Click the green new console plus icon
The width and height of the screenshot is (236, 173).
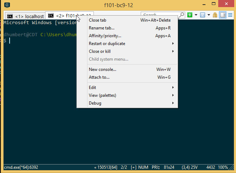click(x=190, y=15)
